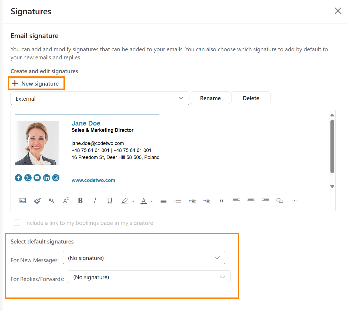Change the font color
348x311 pixels.
pos(144,201)
